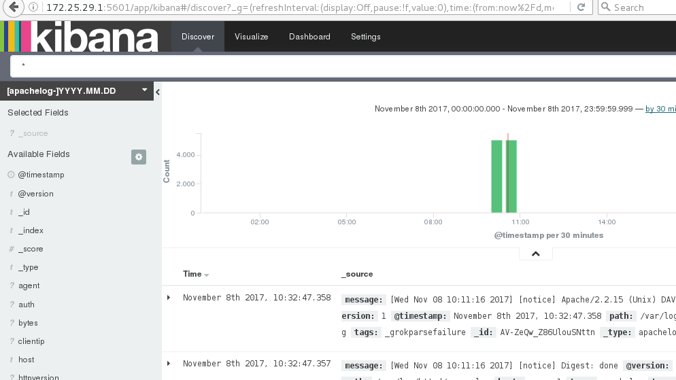Click the _grokparsefailure tags value

(x=425, y=332)
